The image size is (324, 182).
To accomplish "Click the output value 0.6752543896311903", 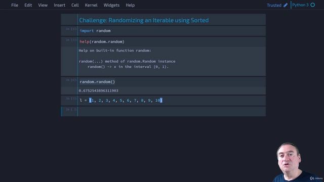I will coord(99,91).
